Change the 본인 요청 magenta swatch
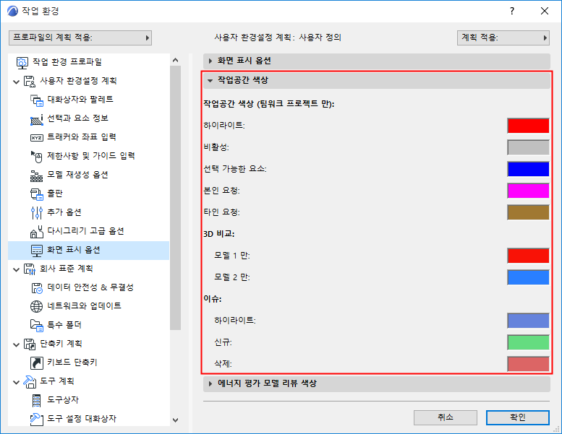 528,191
